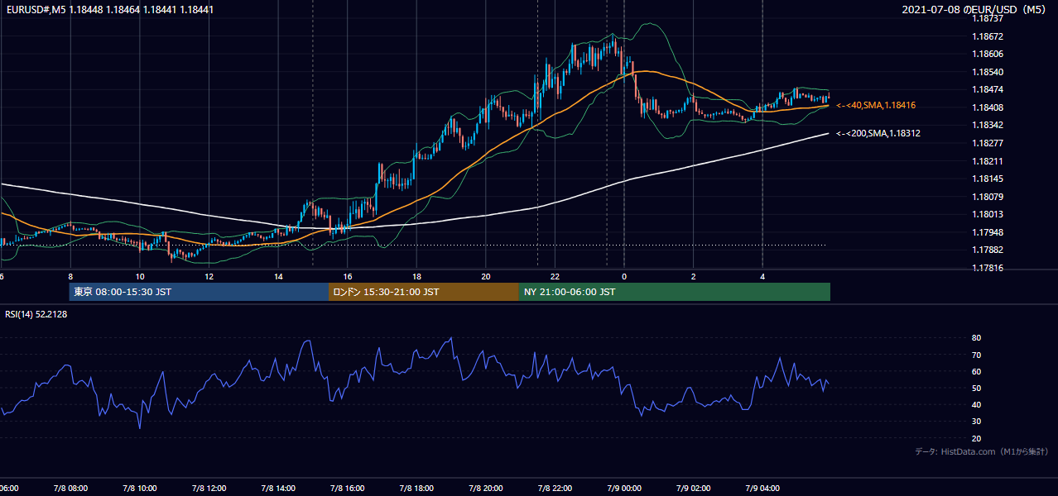Click the 2021-07-08 EUR/USD (M5) header label
Image resolution: width=1058 pixels, height=496 pixels.
click(x=974, y=10)
